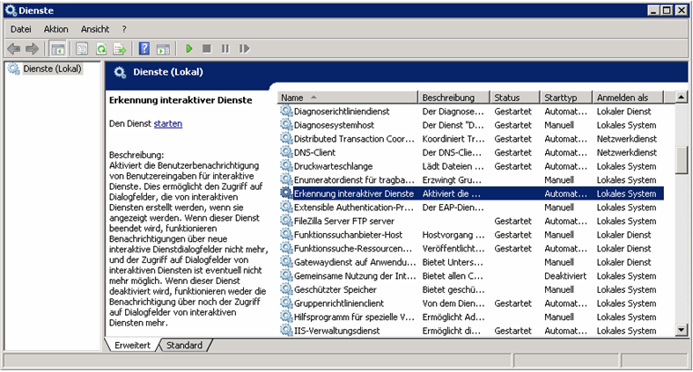Open the Datei menu
This screenshot has height=372, width=693.
click(21, 29)
